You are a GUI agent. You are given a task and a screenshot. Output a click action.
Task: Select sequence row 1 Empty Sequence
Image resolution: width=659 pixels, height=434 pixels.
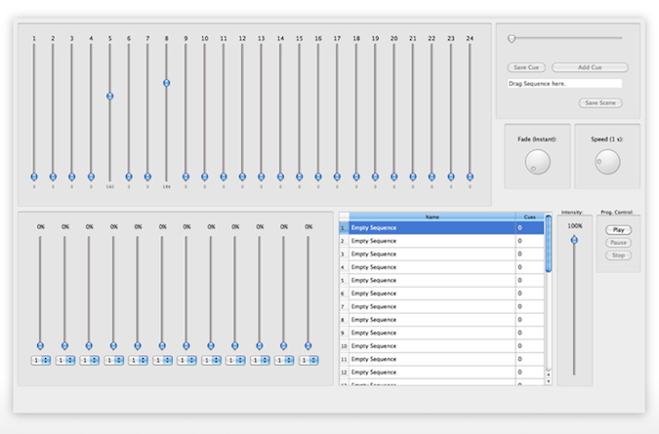point(441,228)
